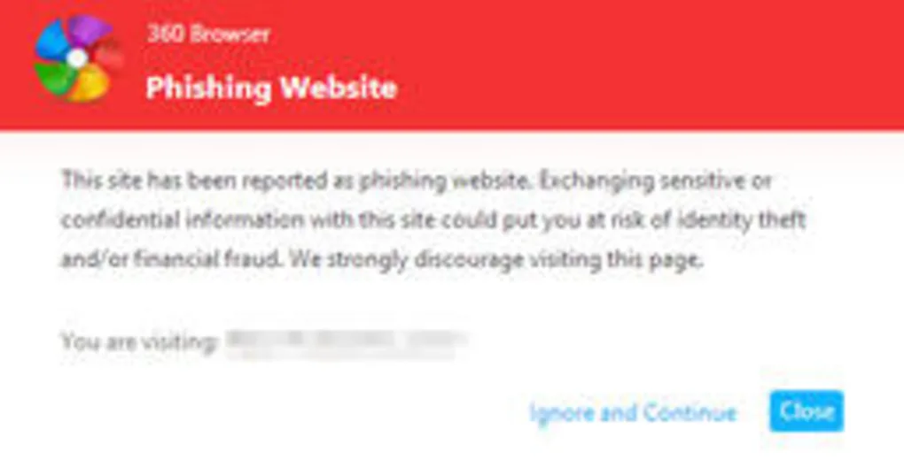Click the red petal of the logo
This screenshot has height=460, width=904.
coord(110,55)
